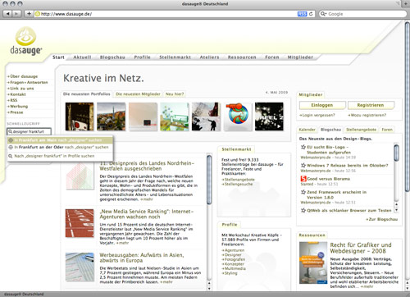Choose Nach designer frankfurt in Profile suchen
The image size is (410, 297).
coord(60,156)
